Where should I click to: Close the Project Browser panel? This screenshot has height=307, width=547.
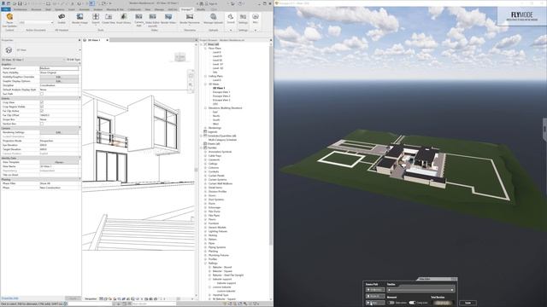[271, 40]
